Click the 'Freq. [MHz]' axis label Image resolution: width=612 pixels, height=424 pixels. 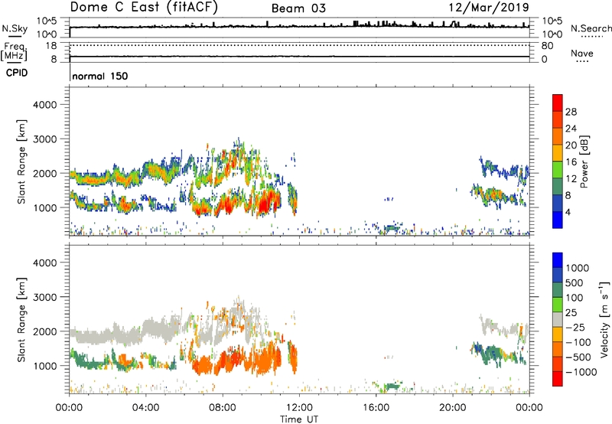click(x=15, y=51)
